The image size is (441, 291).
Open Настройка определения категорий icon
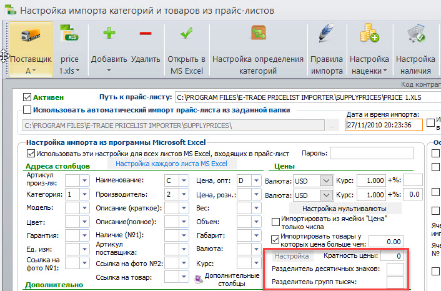click(258, 33)
